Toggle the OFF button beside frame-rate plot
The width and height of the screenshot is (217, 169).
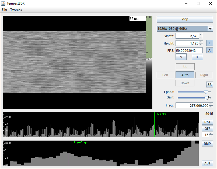[x=207, y=129]
